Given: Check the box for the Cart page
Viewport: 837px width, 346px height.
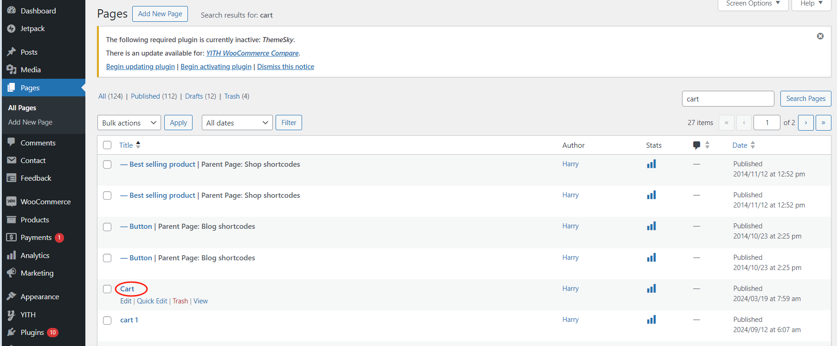Looking at the screenshot, I should click(107, 289).
